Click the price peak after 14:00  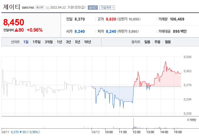tap(165, 62)
